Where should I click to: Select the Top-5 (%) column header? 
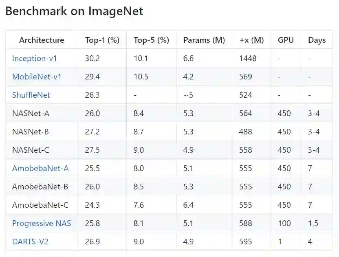click(x=151, y=40)
